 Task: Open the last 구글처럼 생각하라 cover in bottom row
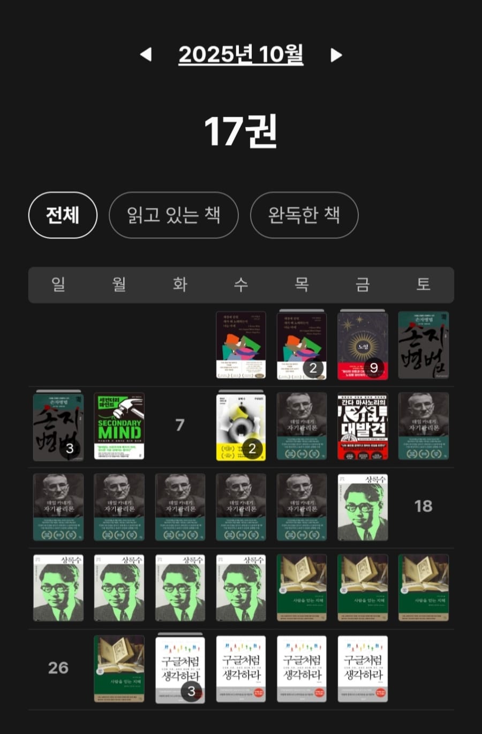coord(363,669)
